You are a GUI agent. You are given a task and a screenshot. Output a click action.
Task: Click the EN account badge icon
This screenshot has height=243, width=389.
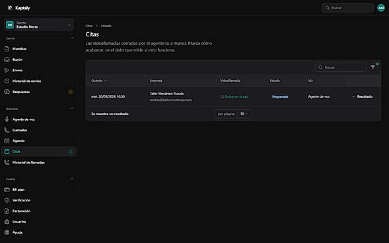pos(10,25)
